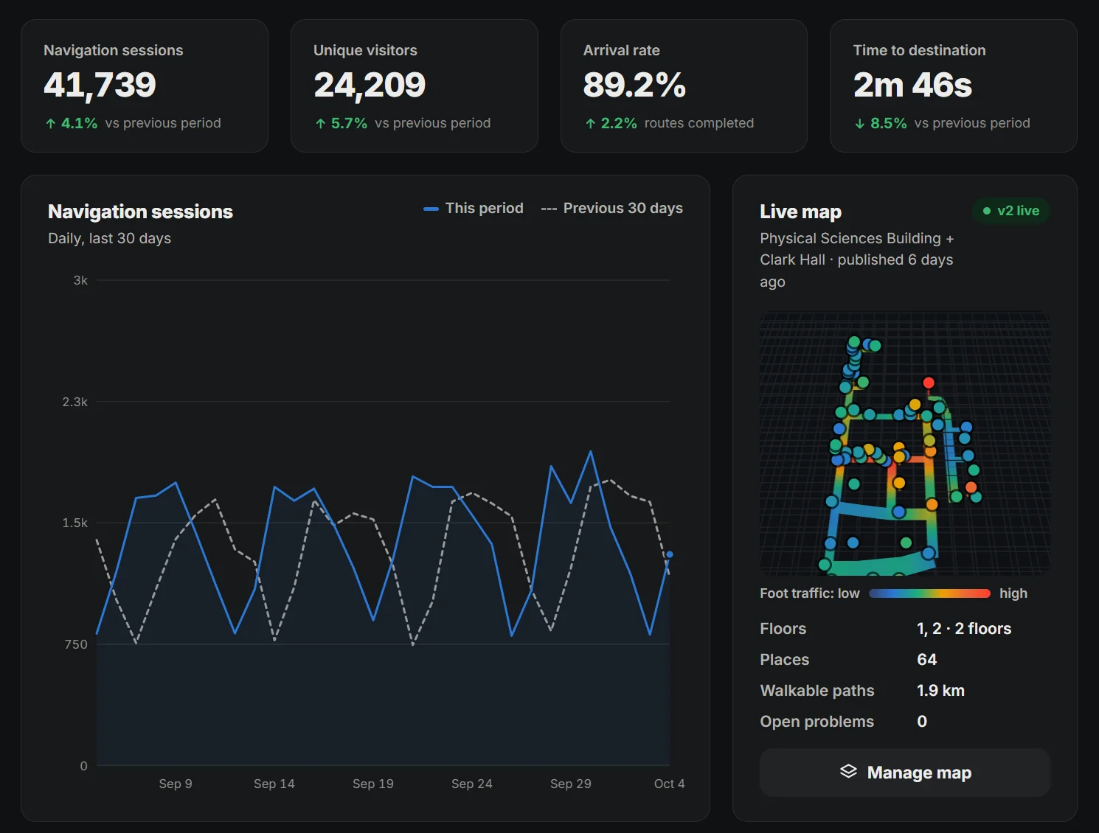Click the Physical Sciences Building description text
Image resolution: width=1099 pixels, height=833 pixels.
point(857,259)
